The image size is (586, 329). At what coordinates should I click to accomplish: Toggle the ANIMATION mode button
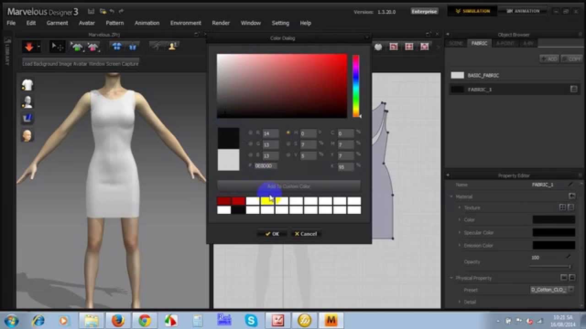[x=521, y=11]
